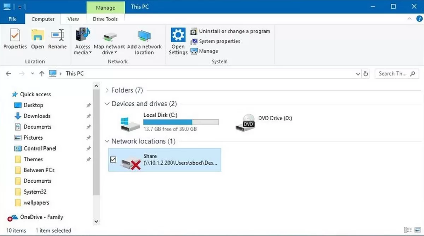Open the address bar history dropdown
The image size is (424, 236).
pos(358,74)
